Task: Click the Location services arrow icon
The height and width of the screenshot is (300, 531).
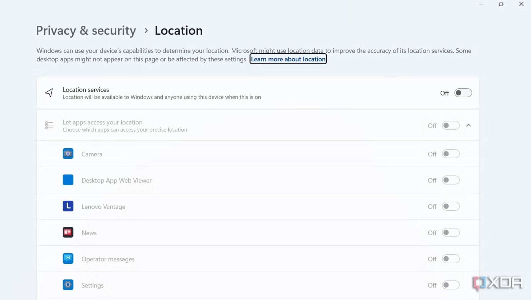Action: click(49, 93)
